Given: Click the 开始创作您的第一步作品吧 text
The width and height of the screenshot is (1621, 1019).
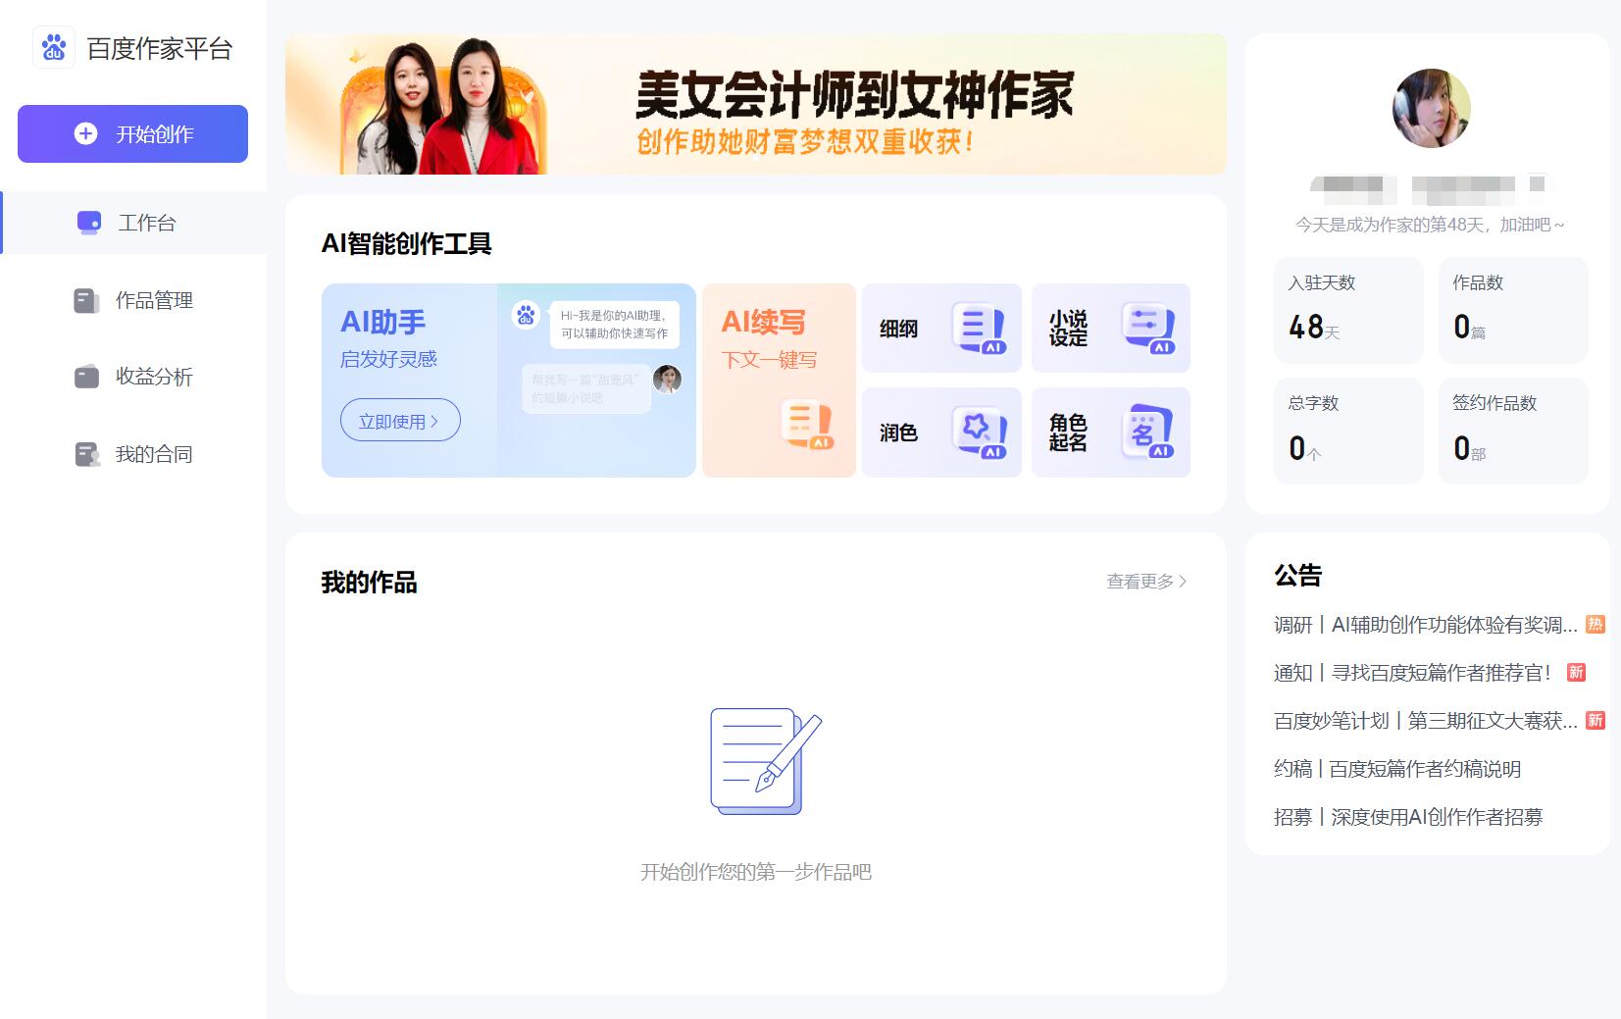Looking at the screenshot, I should pyautogui.click(x=755, y=872).
